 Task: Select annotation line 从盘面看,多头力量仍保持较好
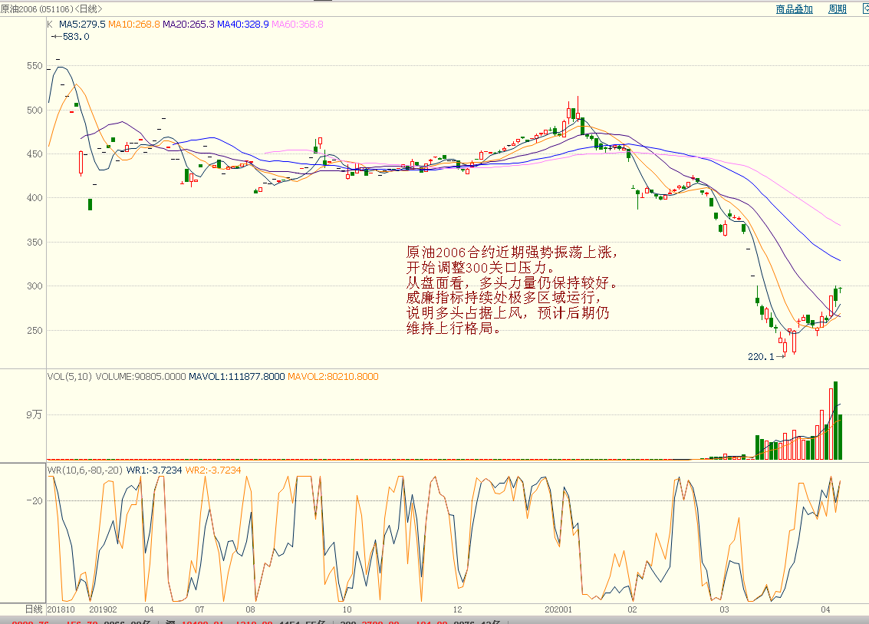(x=512, y=283)
